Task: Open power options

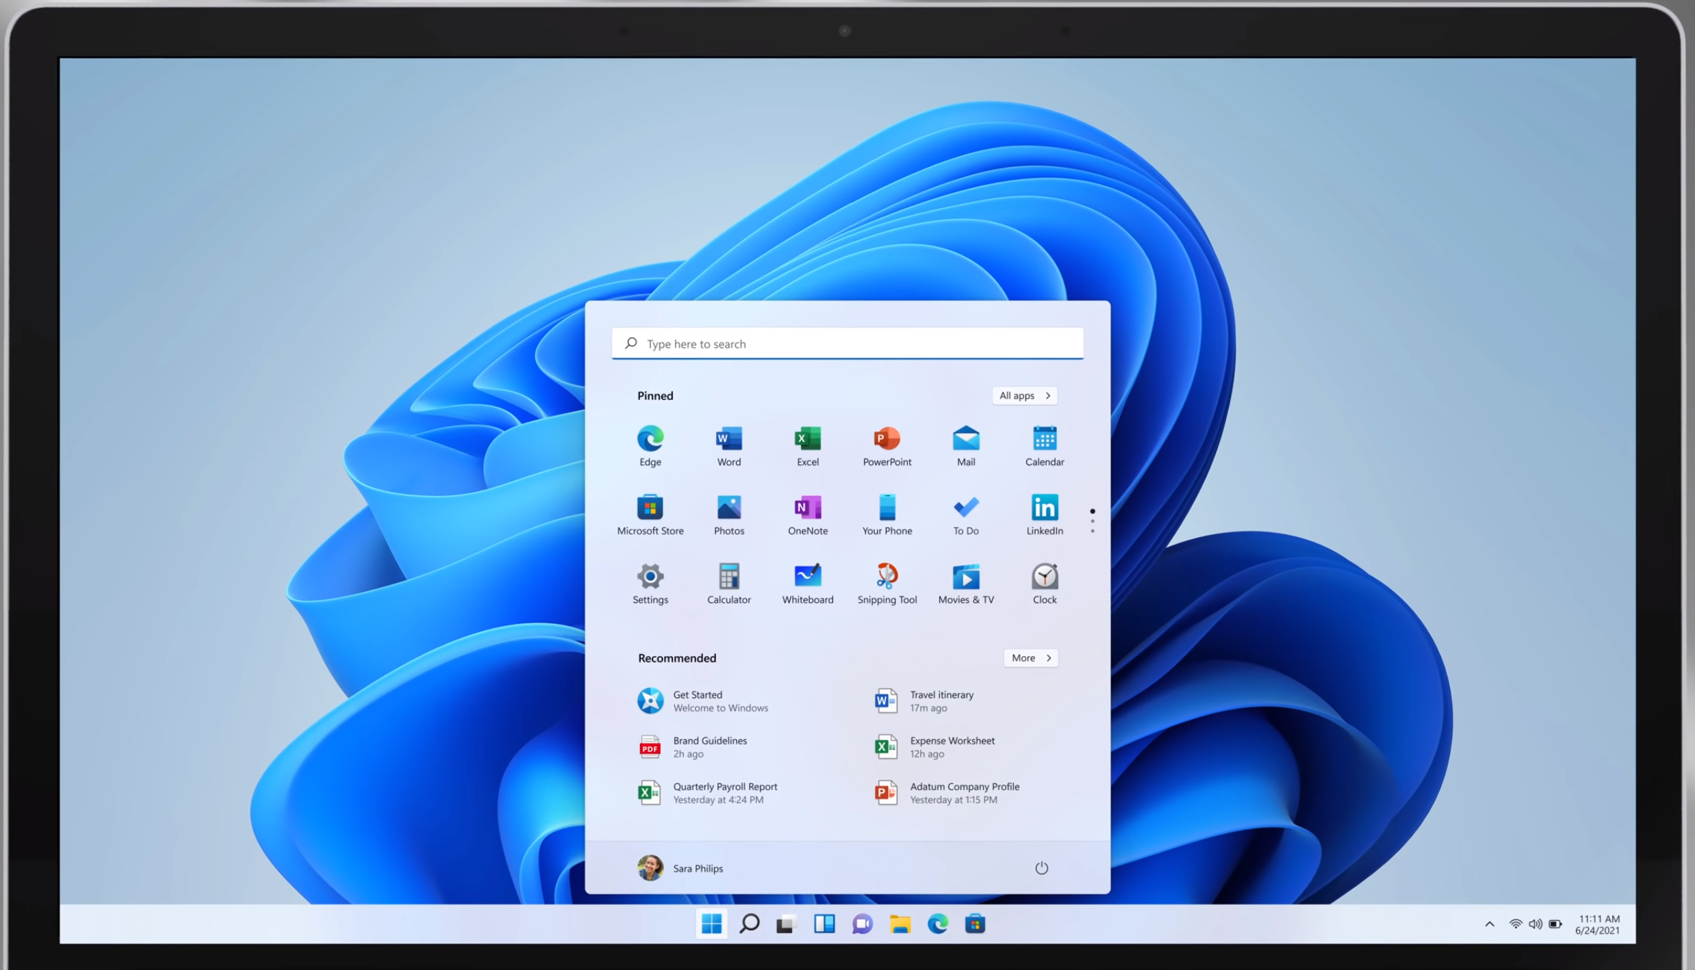Action: point(1041,867)
